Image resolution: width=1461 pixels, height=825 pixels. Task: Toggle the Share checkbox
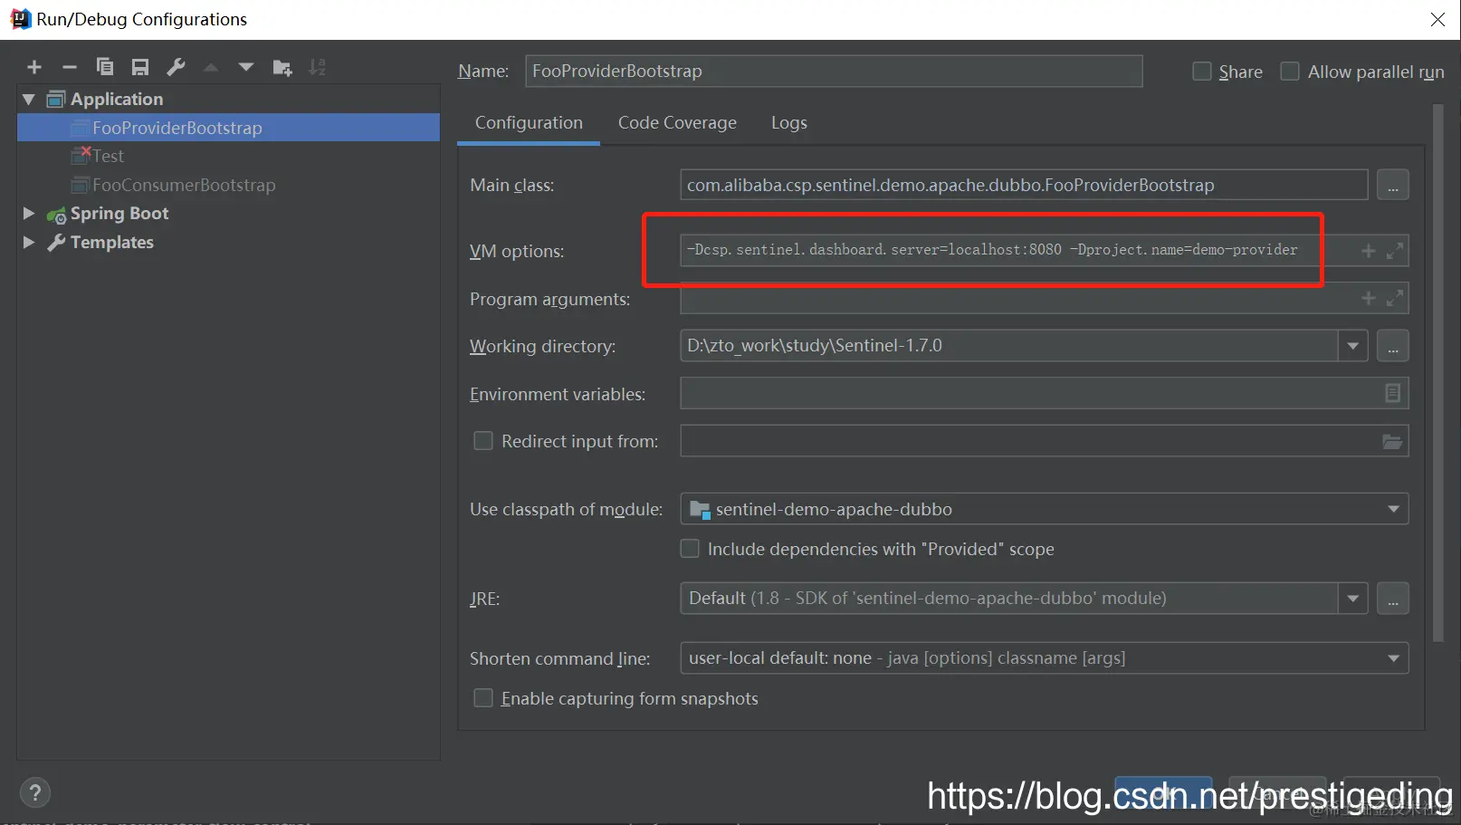tap(1202, 72)
